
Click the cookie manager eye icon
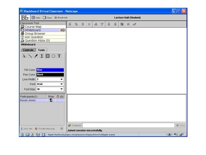pyautogui.click(x=176, y=135)
